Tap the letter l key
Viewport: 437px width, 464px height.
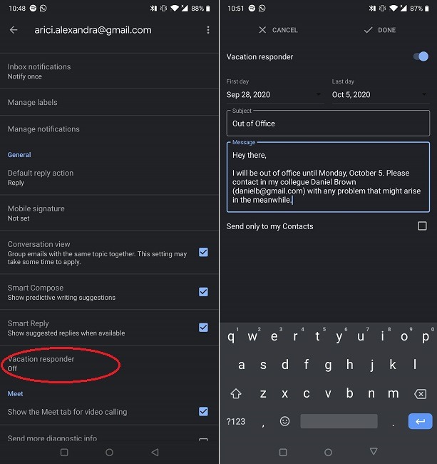point(415,365)
